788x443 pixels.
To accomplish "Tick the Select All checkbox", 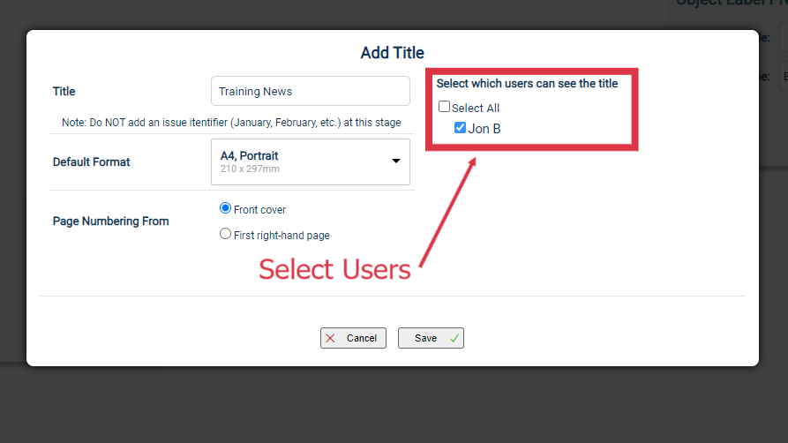I will pos(444,107).
